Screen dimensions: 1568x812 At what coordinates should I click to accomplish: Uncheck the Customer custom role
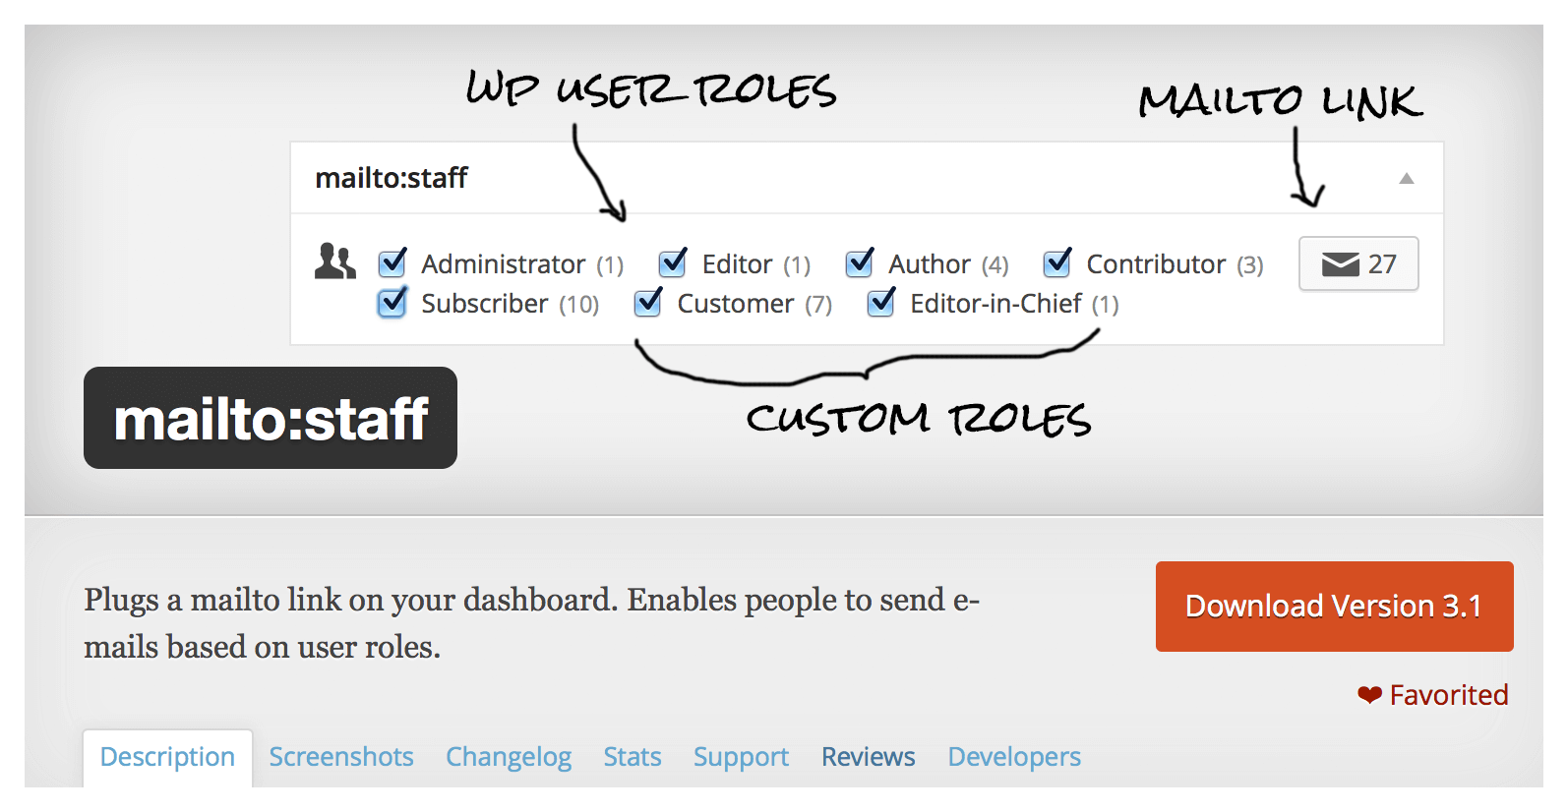pos(648,302)
